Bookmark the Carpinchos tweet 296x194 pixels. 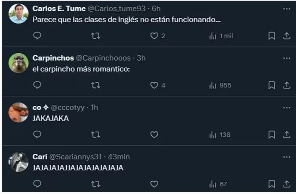click(271, 85)
